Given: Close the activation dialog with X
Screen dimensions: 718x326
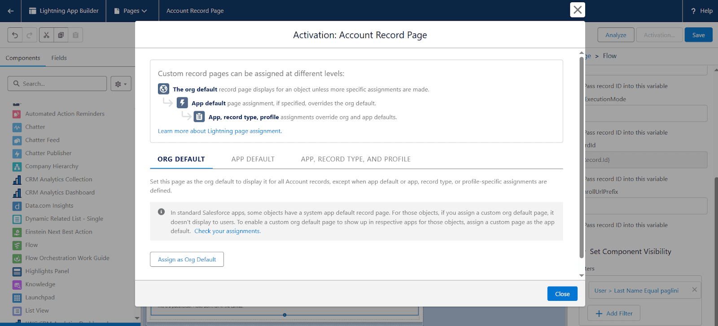Looking at the screenshot, I should tap(578, 9).
